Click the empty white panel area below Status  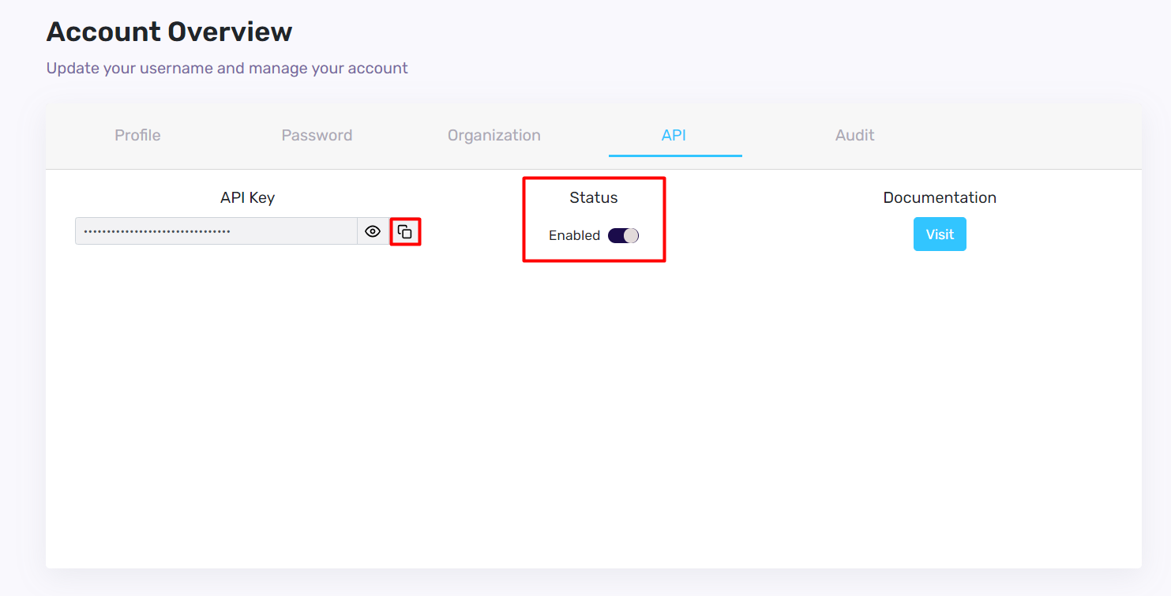593,395
